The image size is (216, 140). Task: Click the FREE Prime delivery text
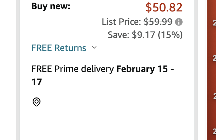point(72,69)
